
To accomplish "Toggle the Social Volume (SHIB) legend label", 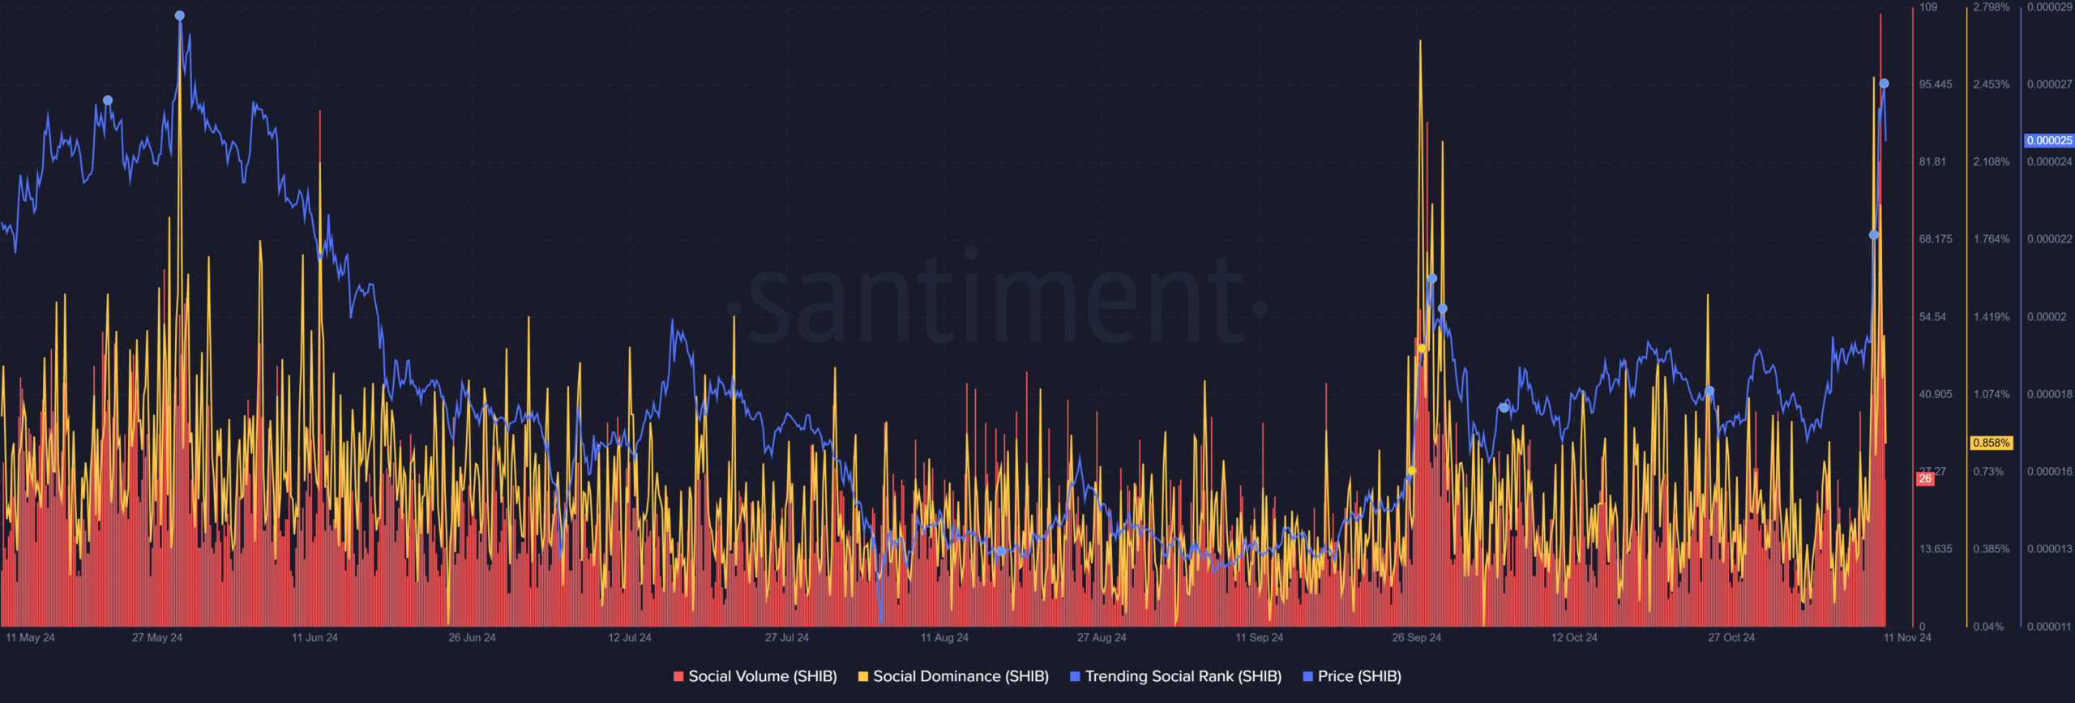I will coord(763,676).
